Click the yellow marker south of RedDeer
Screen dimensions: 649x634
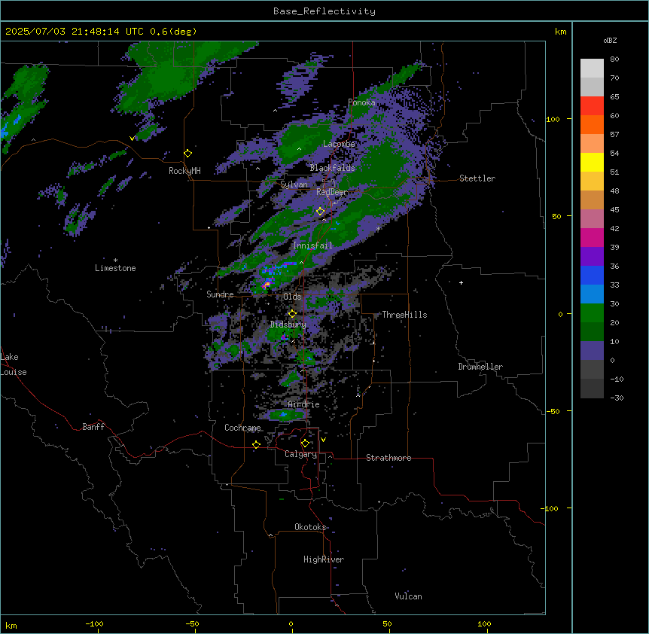(321, 212)
